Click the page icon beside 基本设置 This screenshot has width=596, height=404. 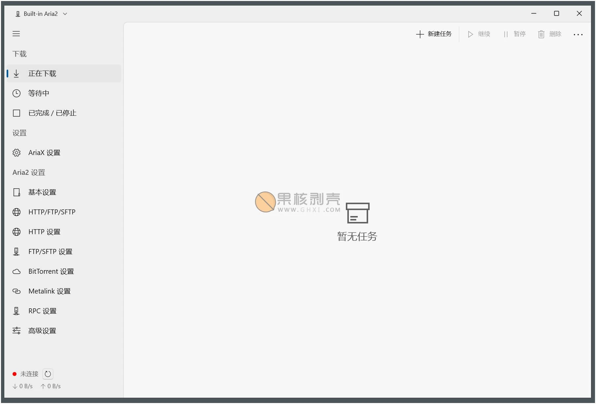click(17, 192)
